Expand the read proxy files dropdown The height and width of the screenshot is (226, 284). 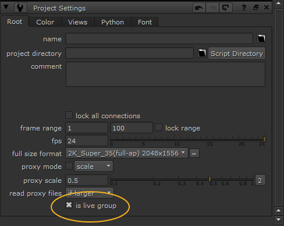coord(90,193)
